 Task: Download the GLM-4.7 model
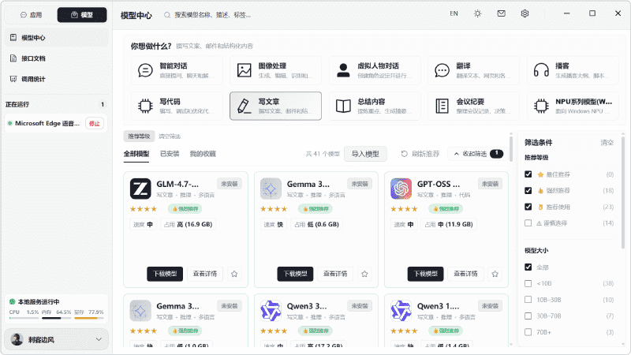coord(165,274)
